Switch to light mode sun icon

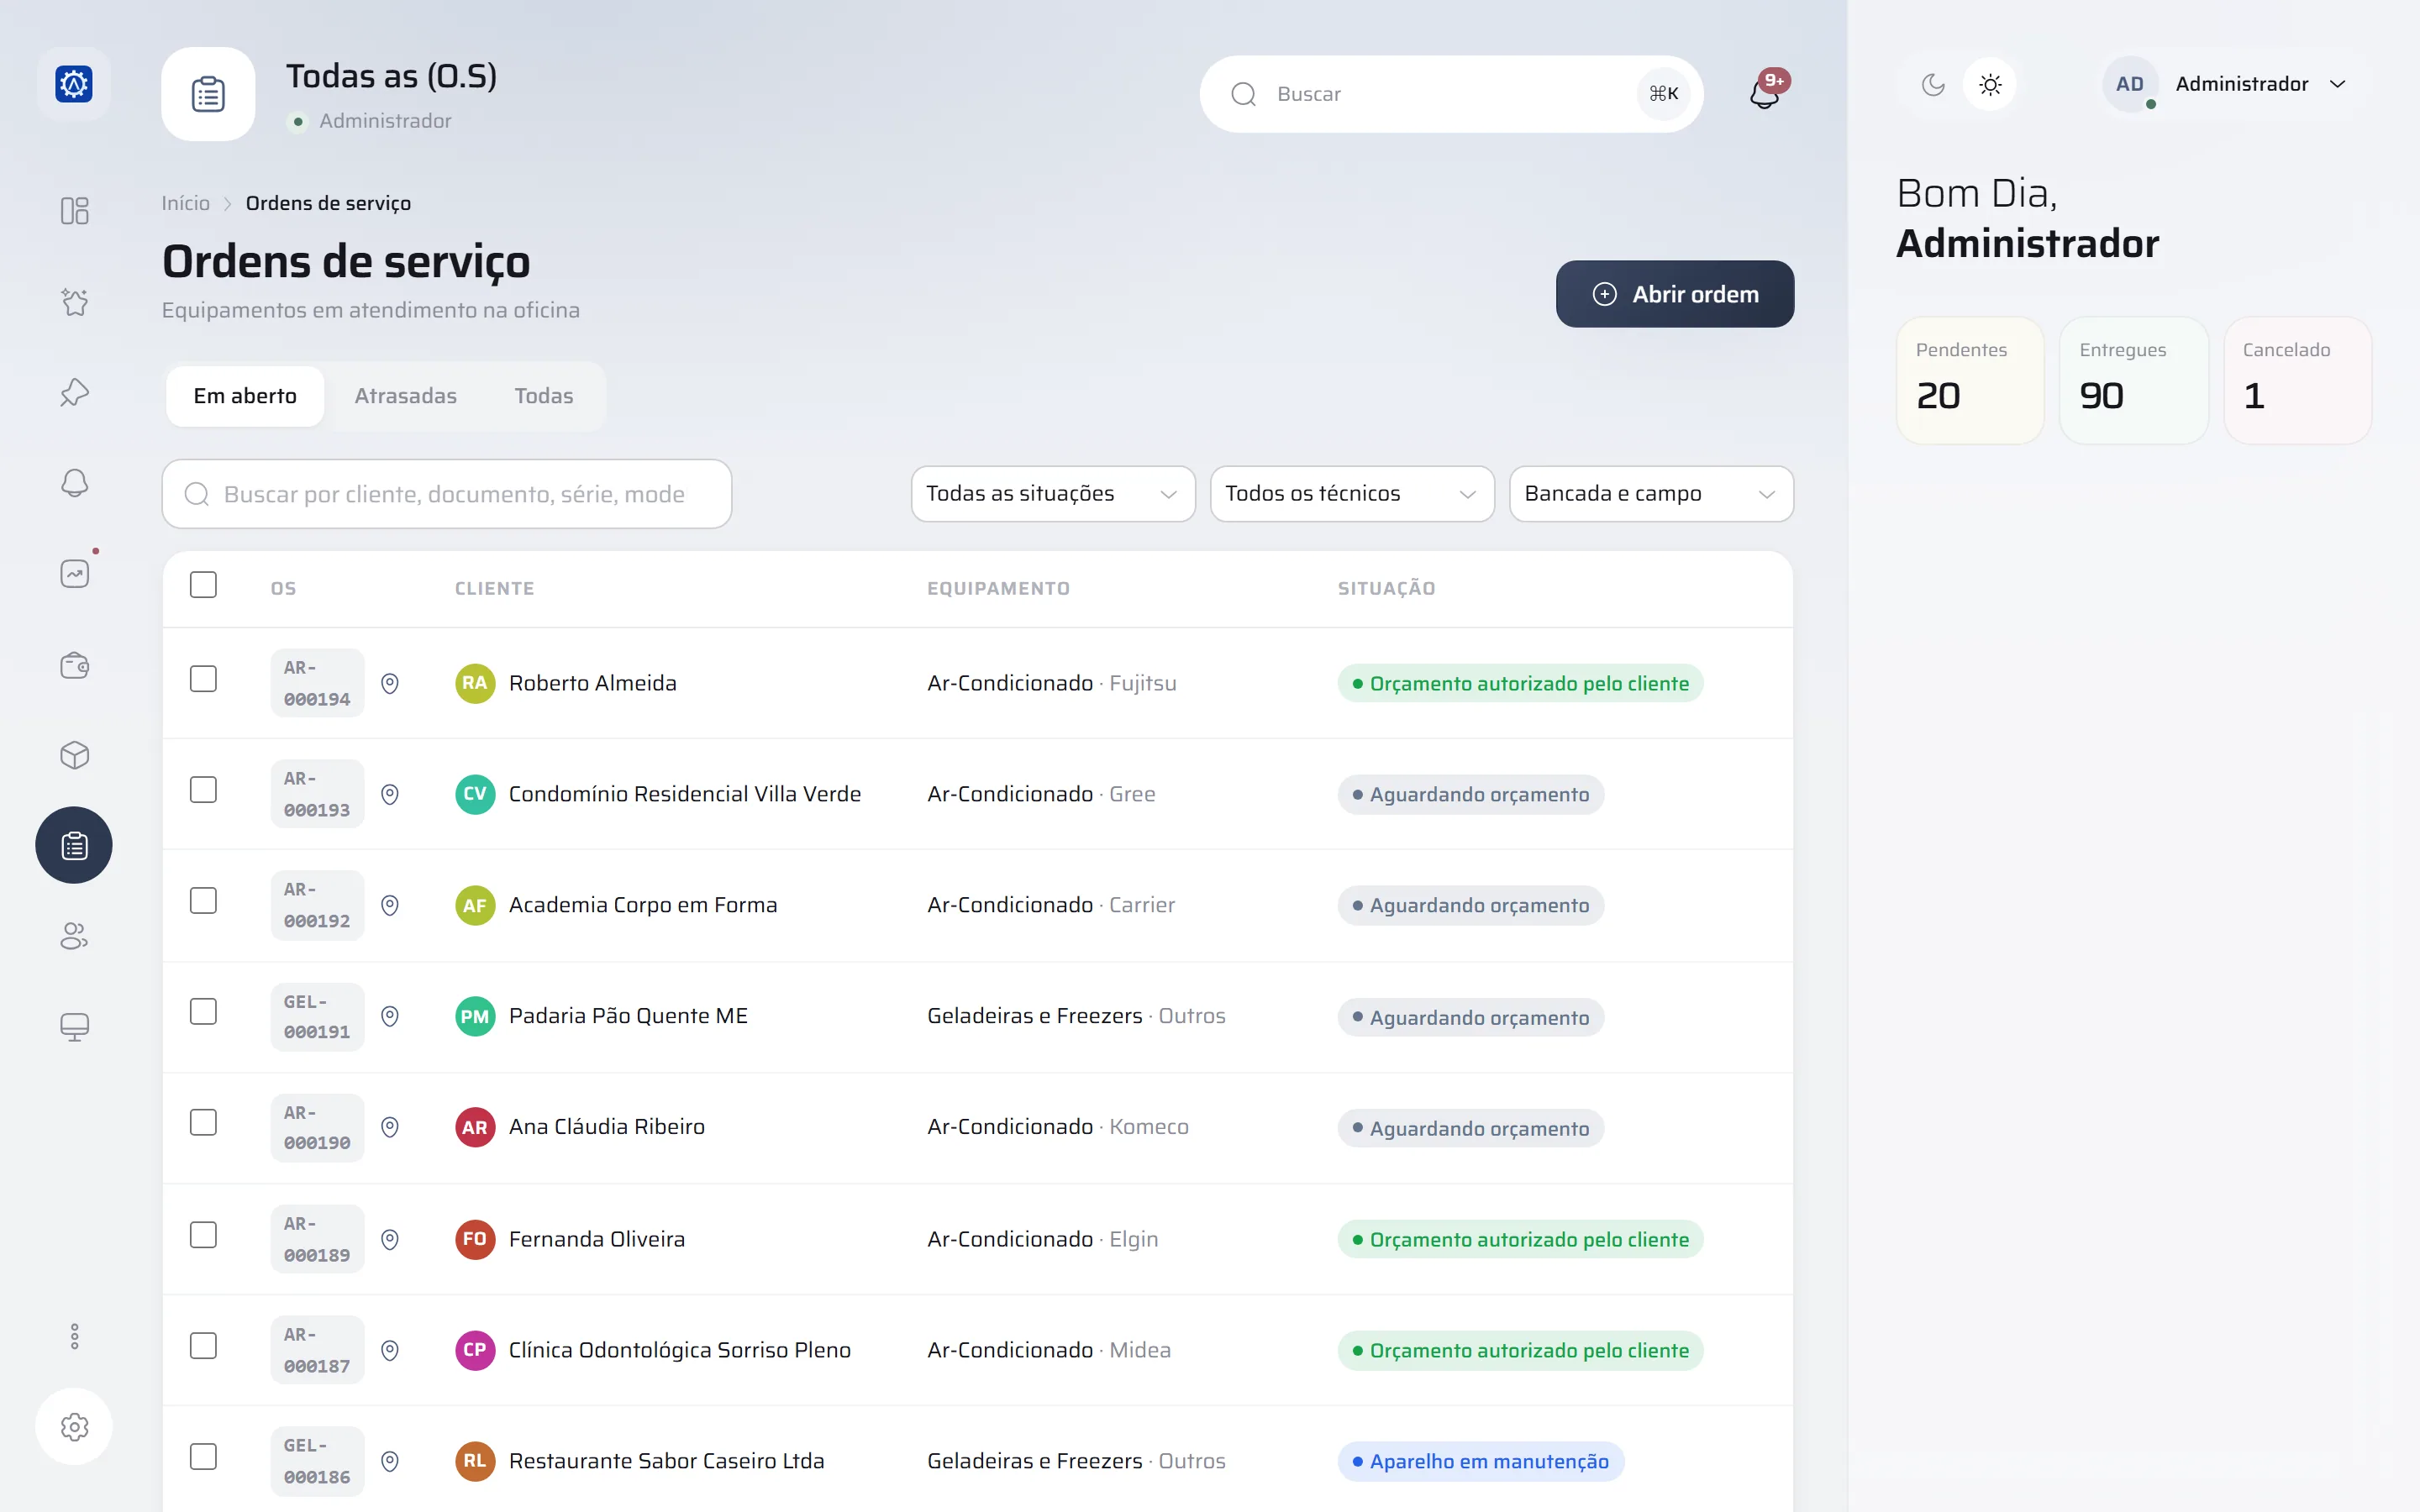point(1990,84)
